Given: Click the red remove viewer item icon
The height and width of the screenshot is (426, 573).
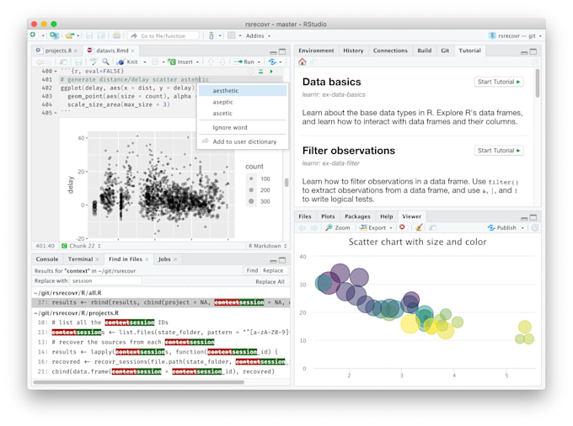Looking at the screenshot, I should 402,227.
